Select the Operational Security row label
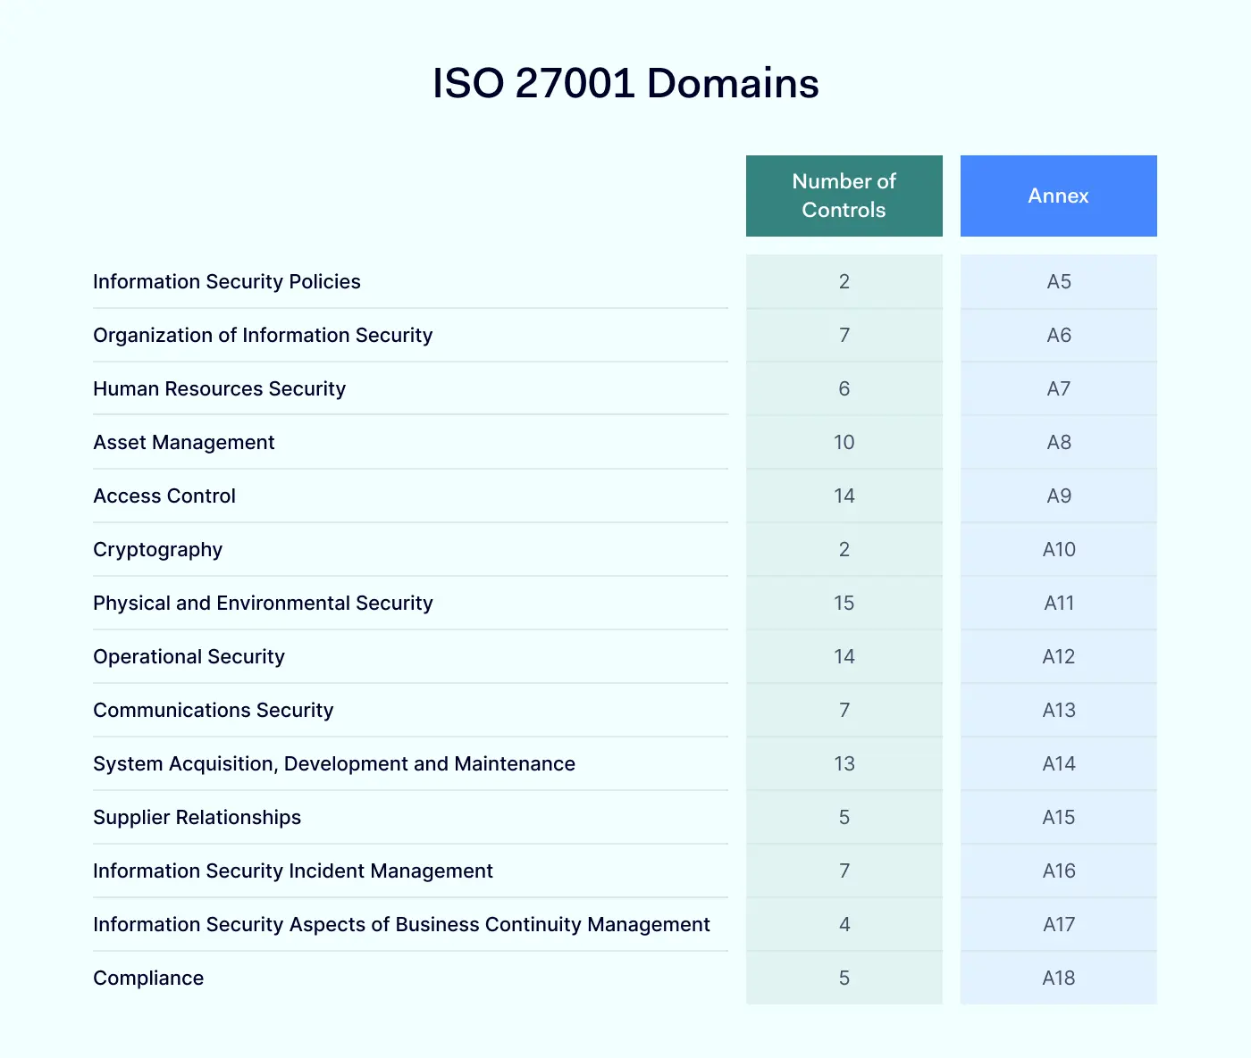 189,656
